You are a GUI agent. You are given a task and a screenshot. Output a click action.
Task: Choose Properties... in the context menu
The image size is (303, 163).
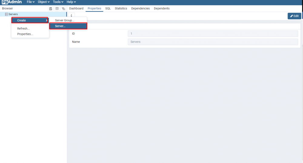[x=25, y=34]
